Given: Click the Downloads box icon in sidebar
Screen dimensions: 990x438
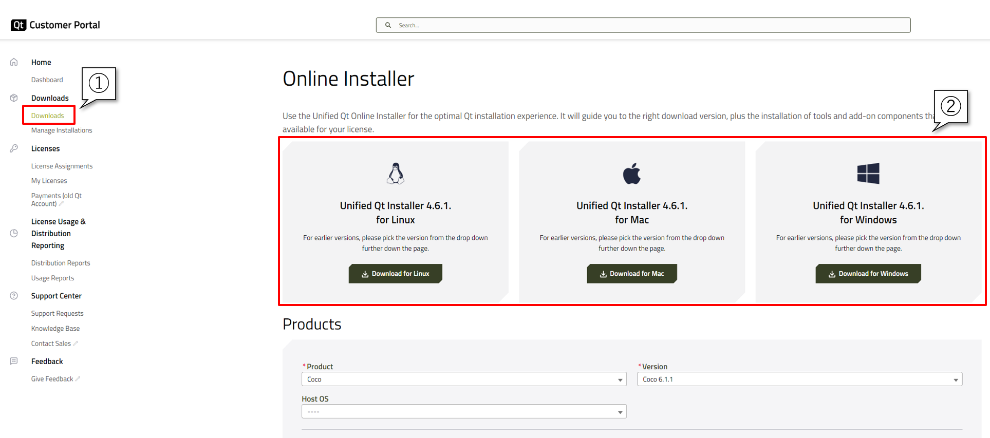Looking at the screenshot, I should 14,98.
